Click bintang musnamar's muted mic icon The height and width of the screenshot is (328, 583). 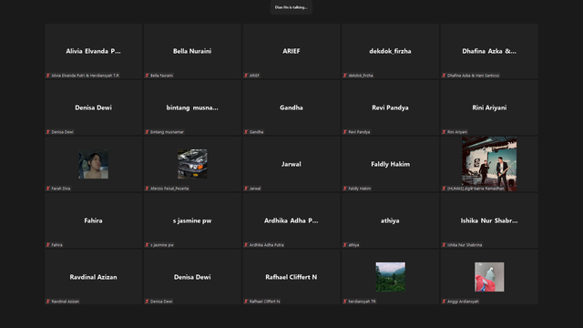tap(147, 132)
